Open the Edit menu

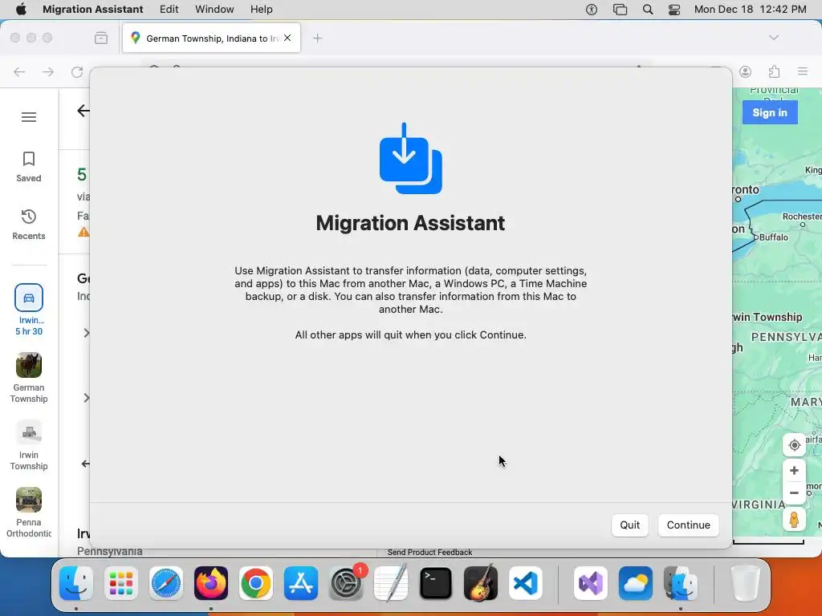point(169,10)
